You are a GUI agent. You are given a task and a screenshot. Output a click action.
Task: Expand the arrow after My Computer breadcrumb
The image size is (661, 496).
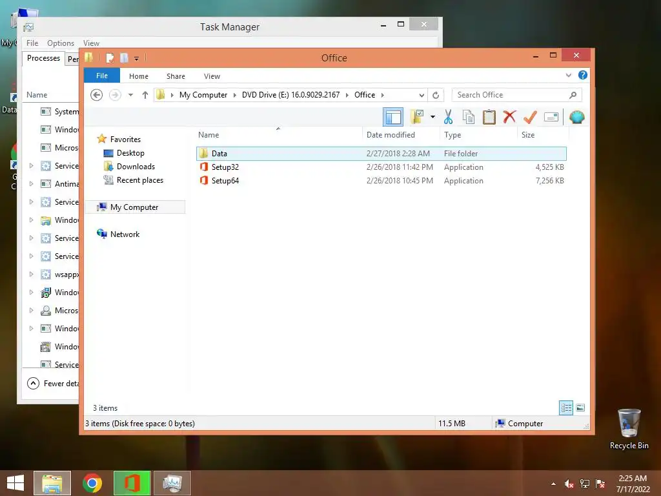pyautogui.click(x=235, y=95)
